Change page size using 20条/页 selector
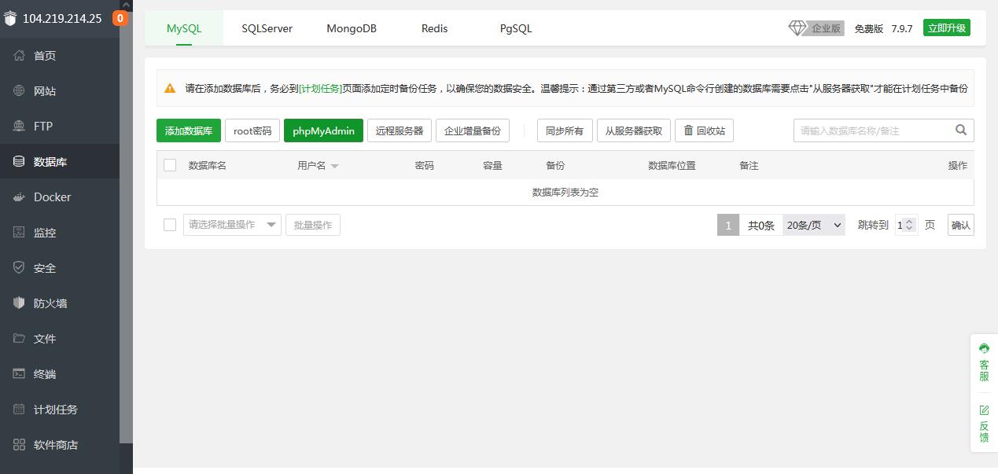 click(x=813, y=224)
